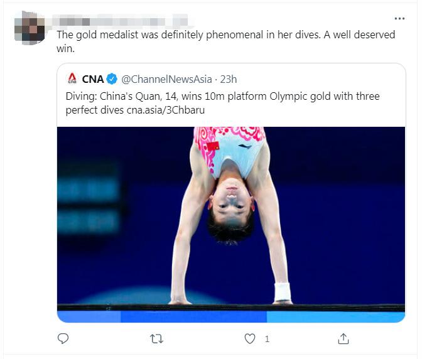
Task: Click the diver's face in the photo
Action: [230, 200]
